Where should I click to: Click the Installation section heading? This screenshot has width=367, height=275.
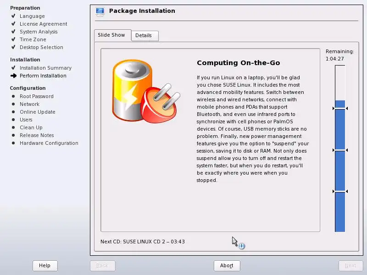click(x=25, y=60)
